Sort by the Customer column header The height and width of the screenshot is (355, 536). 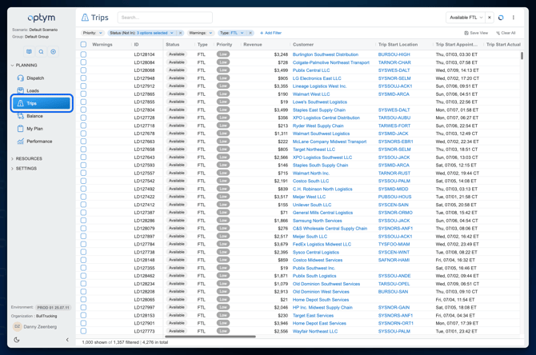[303, 45]
